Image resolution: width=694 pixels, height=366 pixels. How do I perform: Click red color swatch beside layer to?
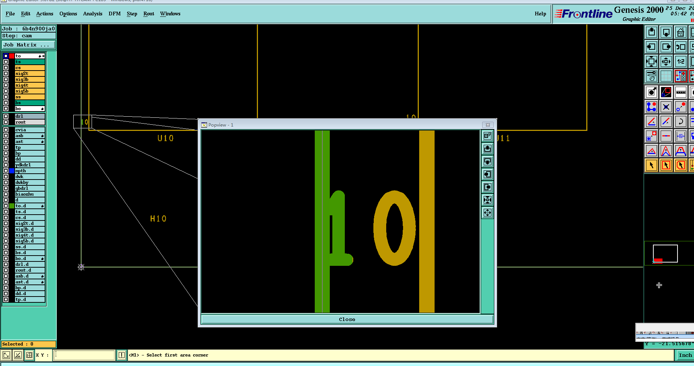click(12, 56)
